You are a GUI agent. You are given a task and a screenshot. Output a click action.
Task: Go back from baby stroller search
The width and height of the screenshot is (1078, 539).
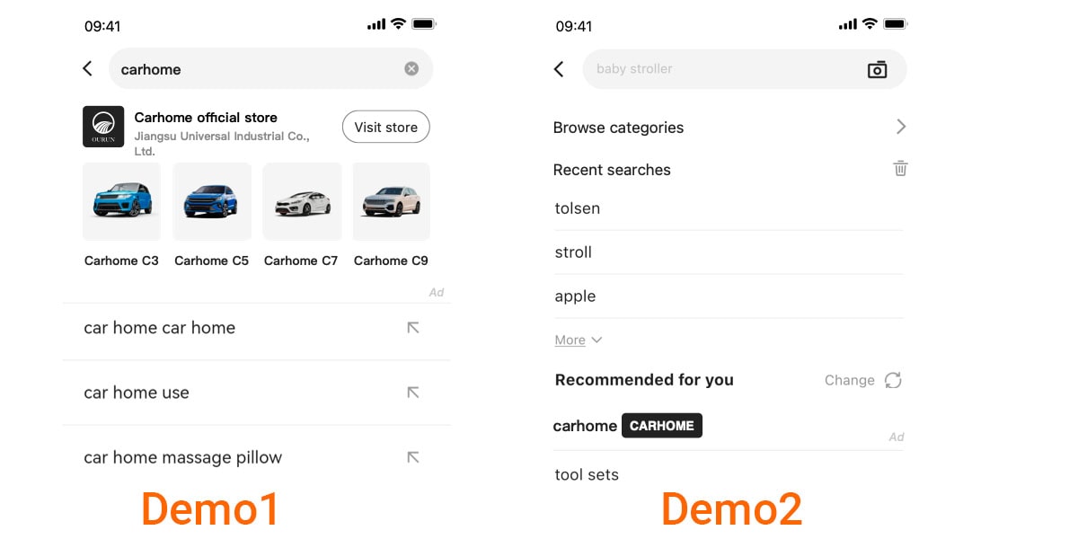pos(559,69)
